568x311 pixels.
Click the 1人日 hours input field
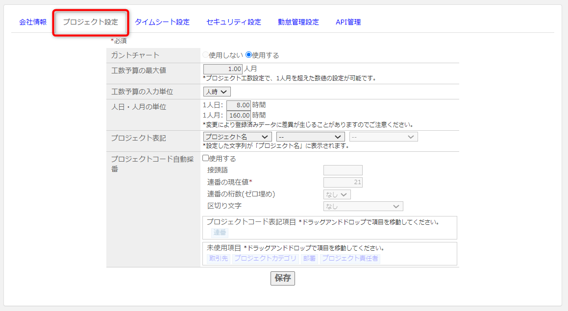(x=239, y=105)
